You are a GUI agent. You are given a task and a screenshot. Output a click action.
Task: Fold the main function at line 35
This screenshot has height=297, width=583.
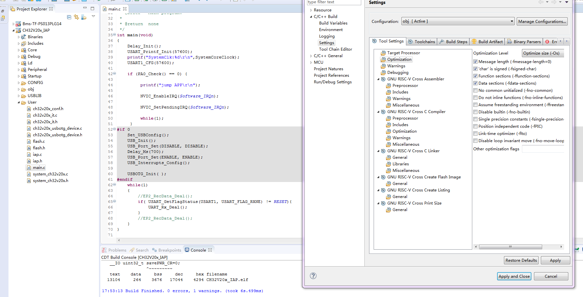point(114,35)
